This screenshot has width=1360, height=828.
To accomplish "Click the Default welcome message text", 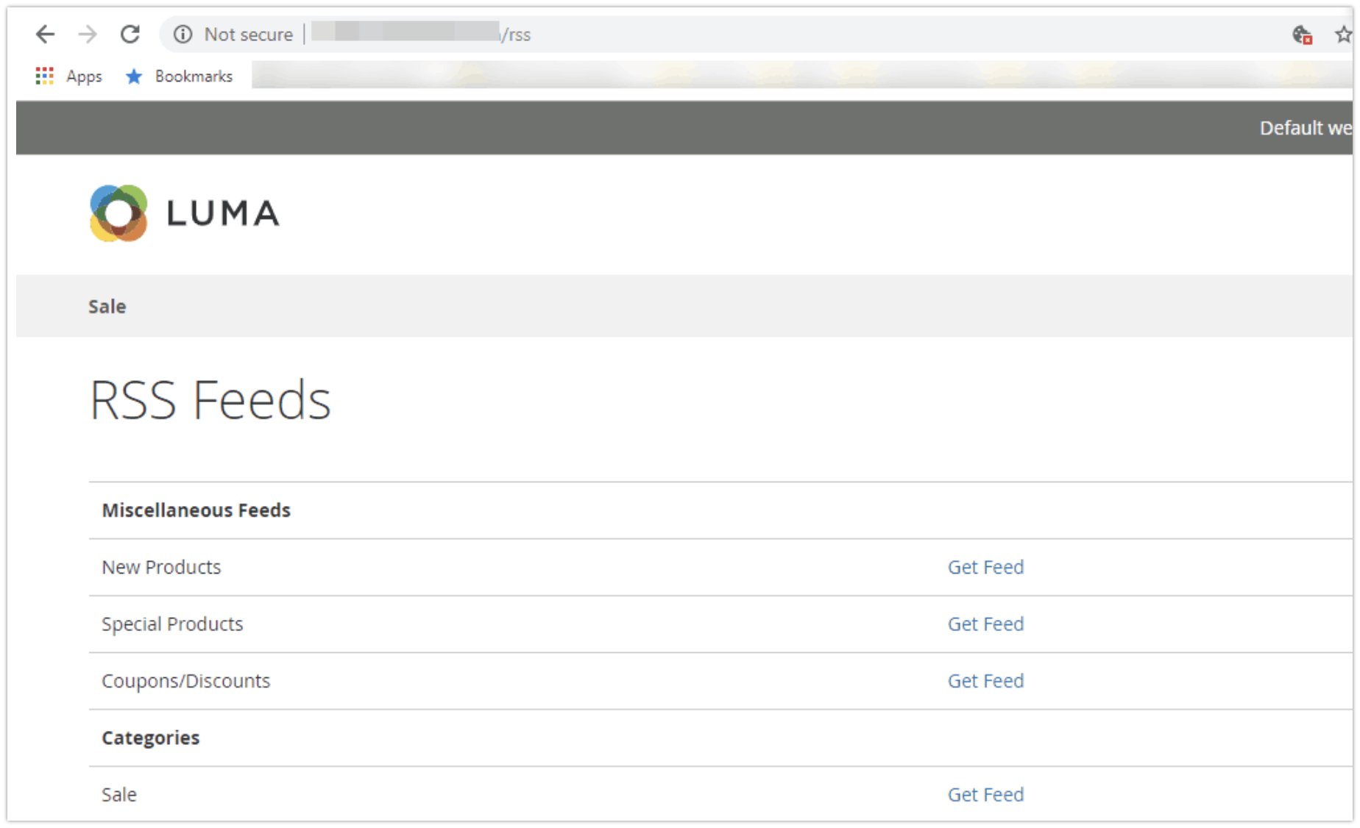I will (1306, 128).
